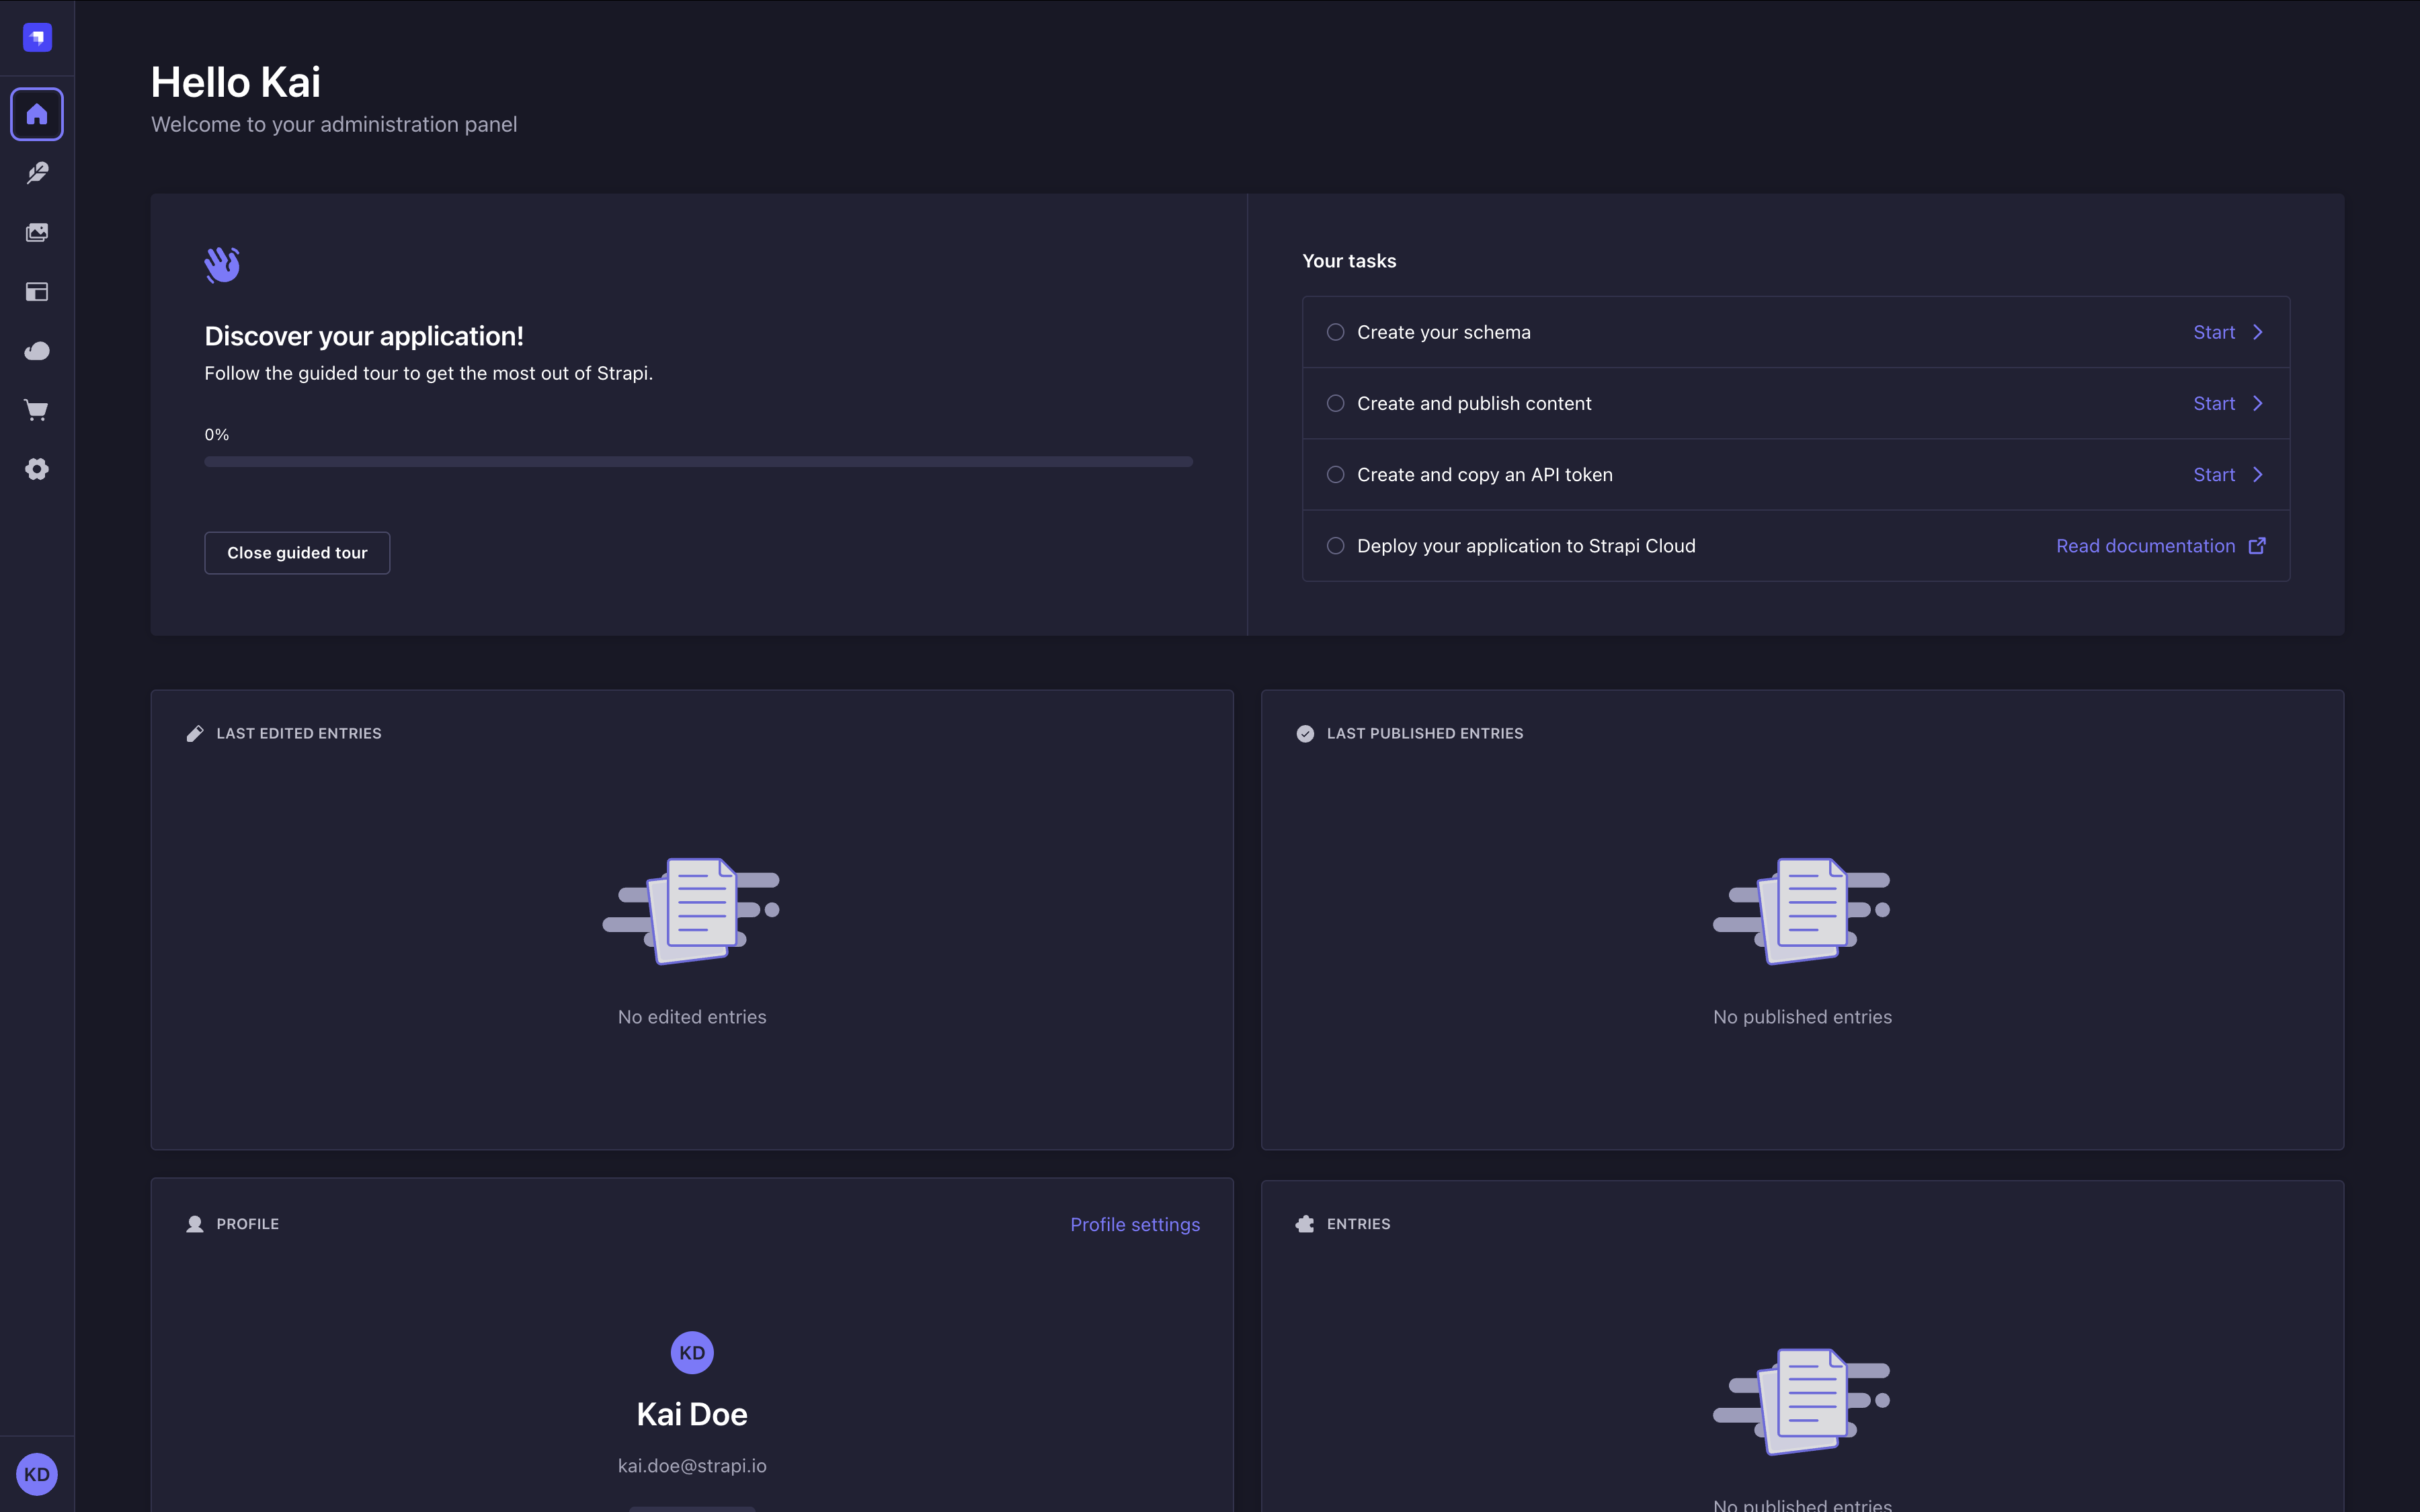This screenshot has width=2420, height=1512.
Task: Check off Create and publish content task
Action: click(1336, 403)
